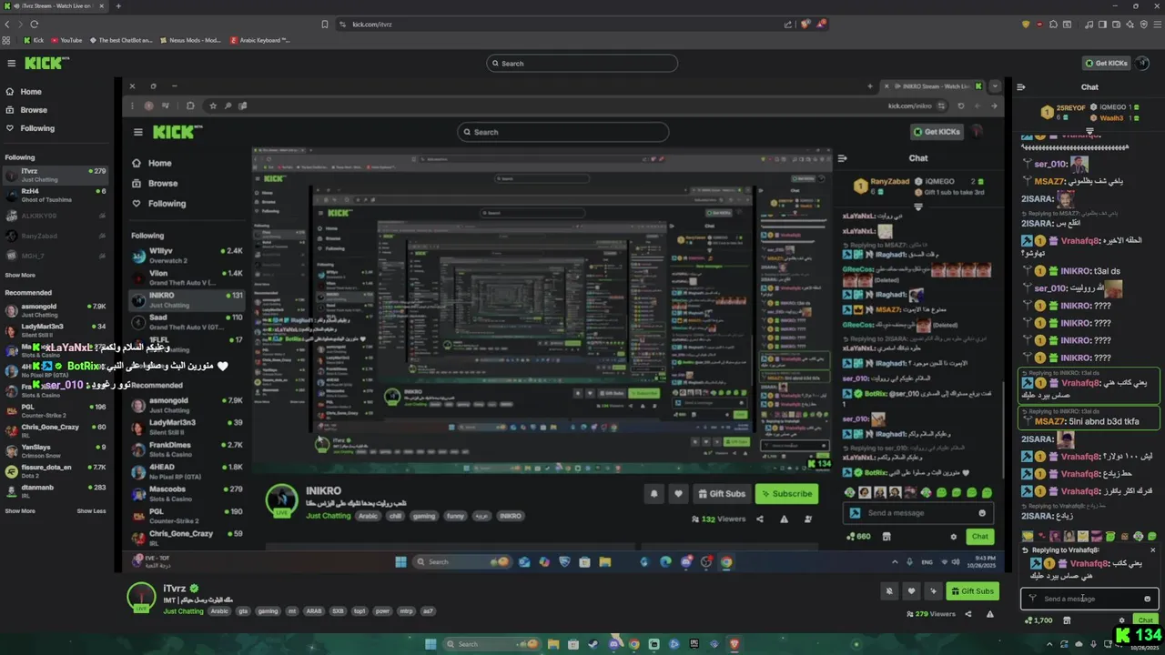The image size is (1165, 655).
Task: Click the iTvrz channel avatar
Action: coord(141,598)
